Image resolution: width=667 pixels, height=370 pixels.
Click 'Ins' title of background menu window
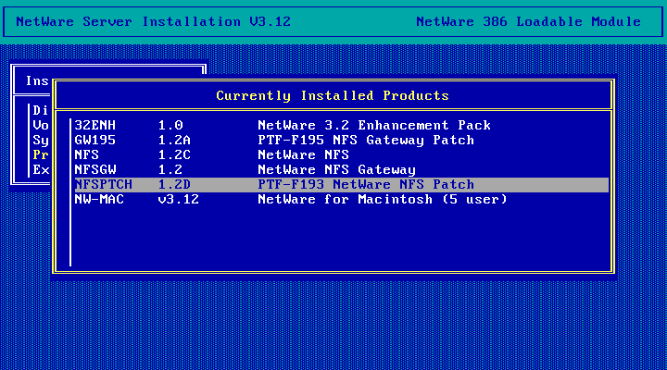point(37,80)
